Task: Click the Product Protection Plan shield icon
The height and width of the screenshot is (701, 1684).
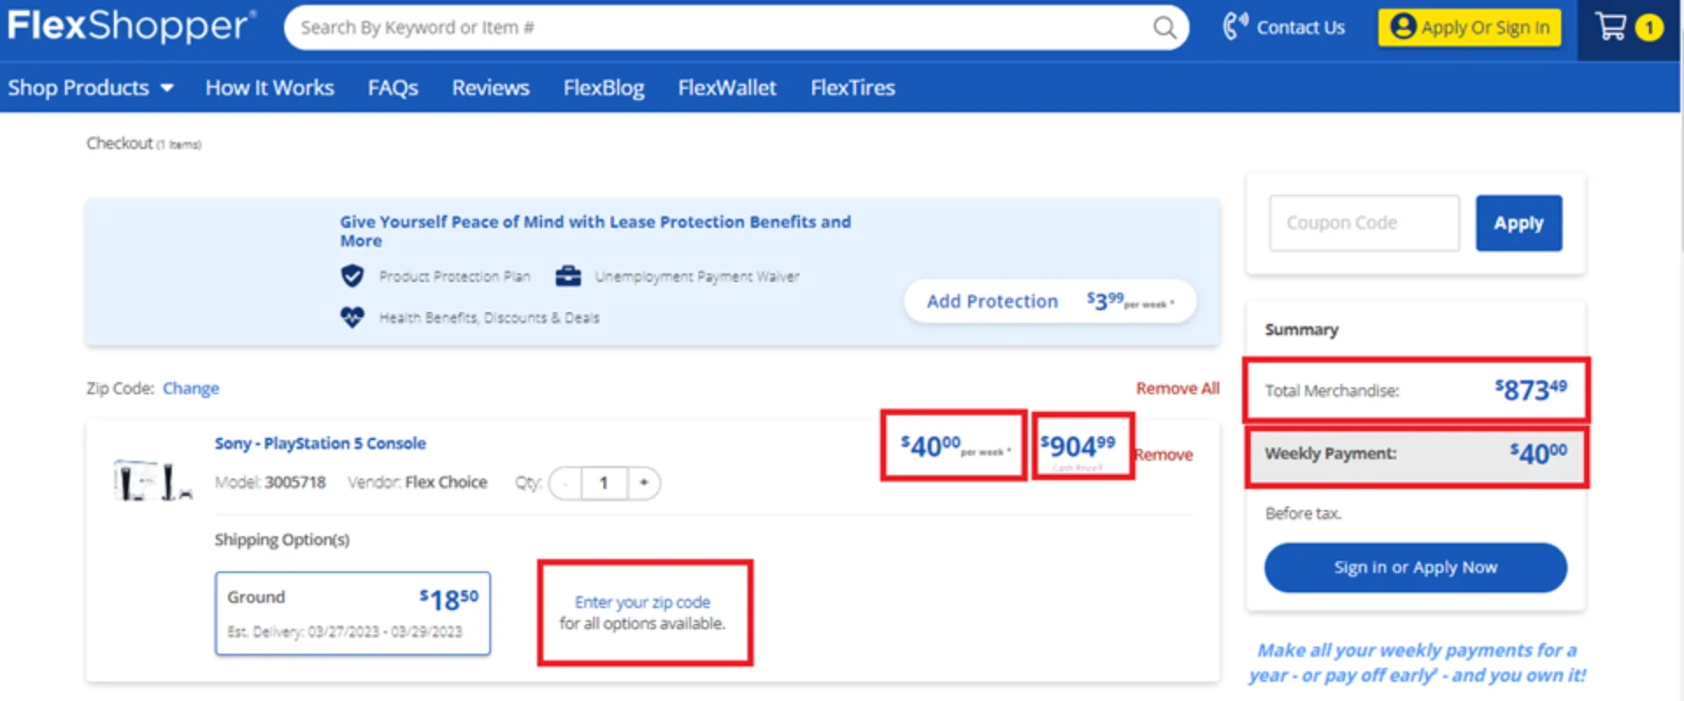Action: (353, 277)
